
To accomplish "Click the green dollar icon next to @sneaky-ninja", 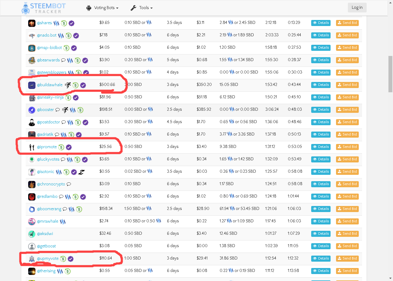I will pos(68,98).
